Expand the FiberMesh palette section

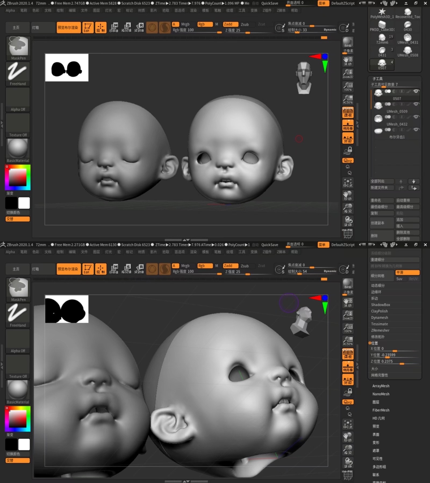[381, 410]
